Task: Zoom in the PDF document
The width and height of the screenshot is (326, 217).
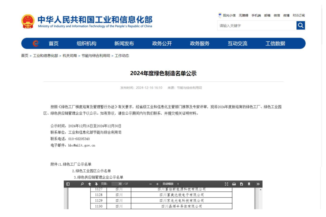Action: (157, 184)
